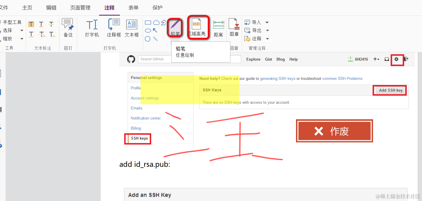Click the generating SSH keys link
Image resolution: width=422 pixels, height=201 pixels.
pyautogui.click(x=278, y=79)
